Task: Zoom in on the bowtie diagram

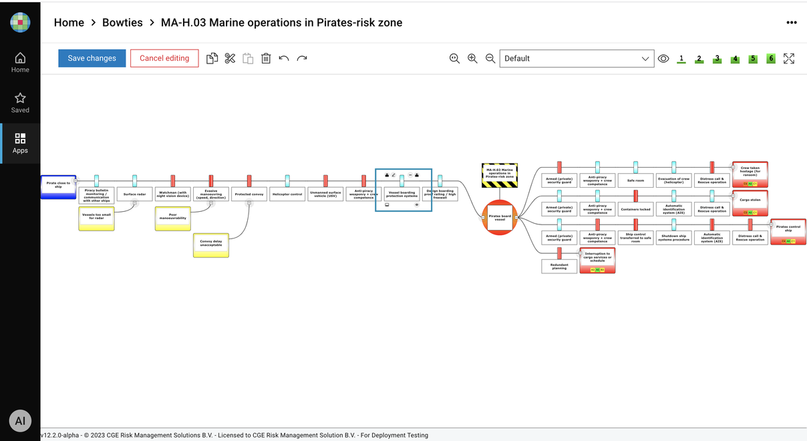Action: tap(472, 58)
